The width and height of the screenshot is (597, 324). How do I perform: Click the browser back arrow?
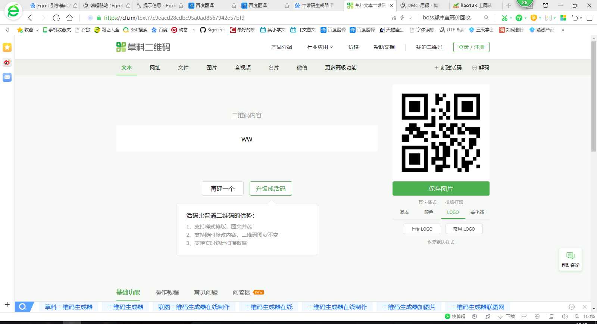point(30,18)
